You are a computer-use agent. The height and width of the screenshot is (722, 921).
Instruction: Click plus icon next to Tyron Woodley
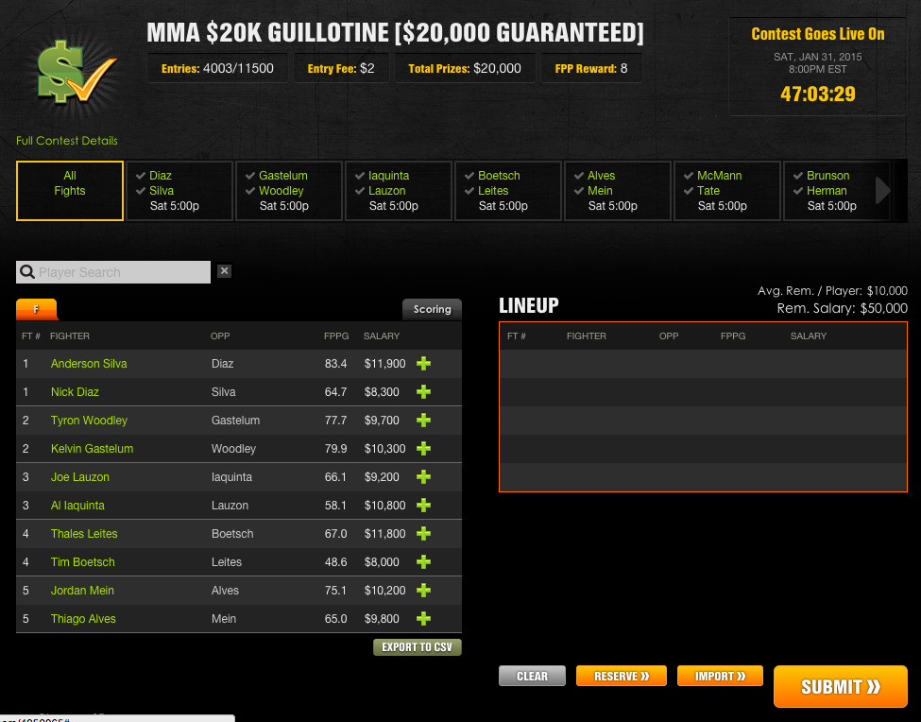click(423, 421)
